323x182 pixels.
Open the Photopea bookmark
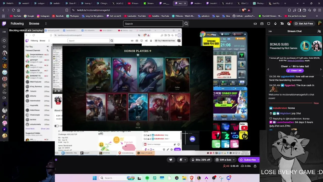(x=72, y=16)
